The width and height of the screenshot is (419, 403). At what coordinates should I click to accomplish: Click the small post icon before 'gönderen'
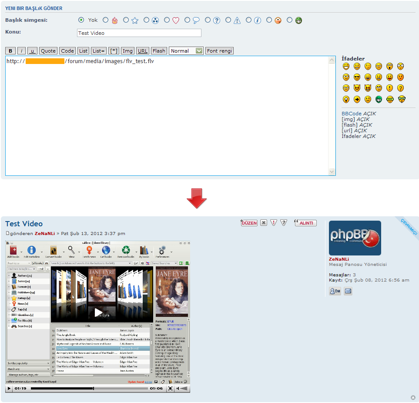coord(7,233)
